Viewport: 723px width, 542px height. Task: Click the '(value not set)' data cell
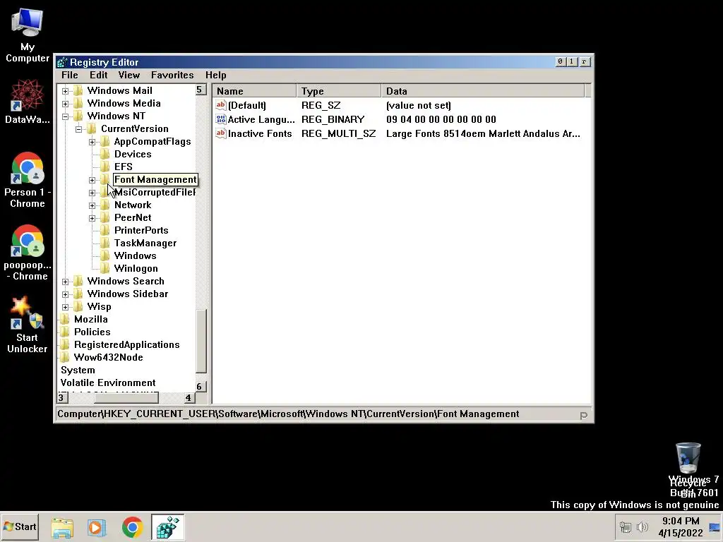point(418,105)
